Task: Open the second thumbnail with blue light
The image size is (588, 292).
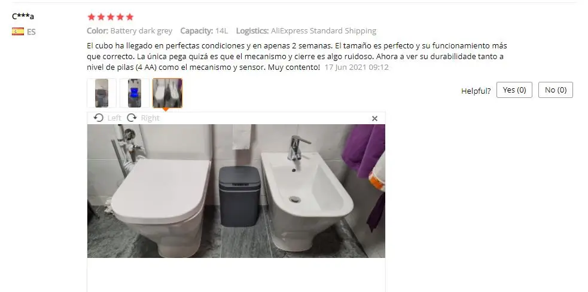Action: point(135,93)
